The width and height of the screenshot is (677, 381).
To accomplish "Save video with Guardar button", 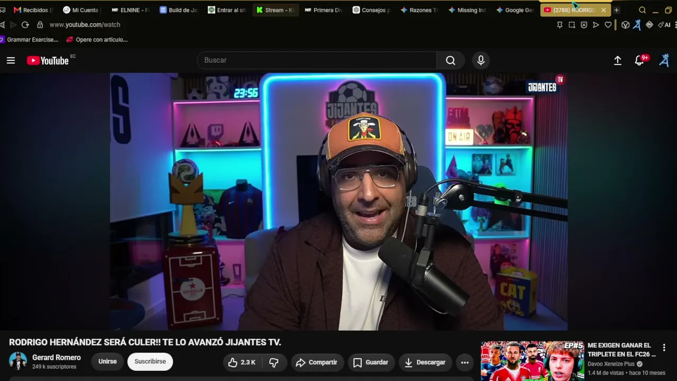I will 371,362.
